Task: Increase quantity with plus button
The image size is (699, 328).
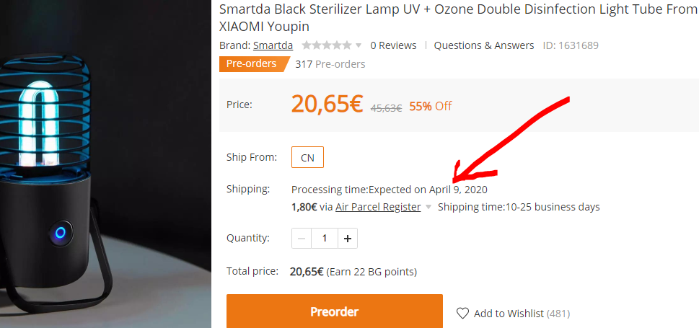Action: [x=348, y=238]
